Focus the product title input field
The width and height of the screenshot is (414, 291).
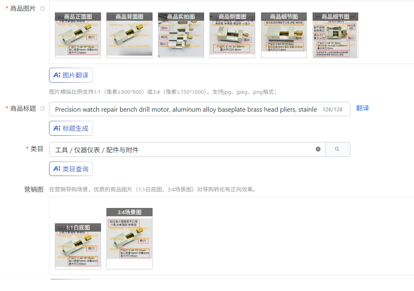tap(200, 109)
